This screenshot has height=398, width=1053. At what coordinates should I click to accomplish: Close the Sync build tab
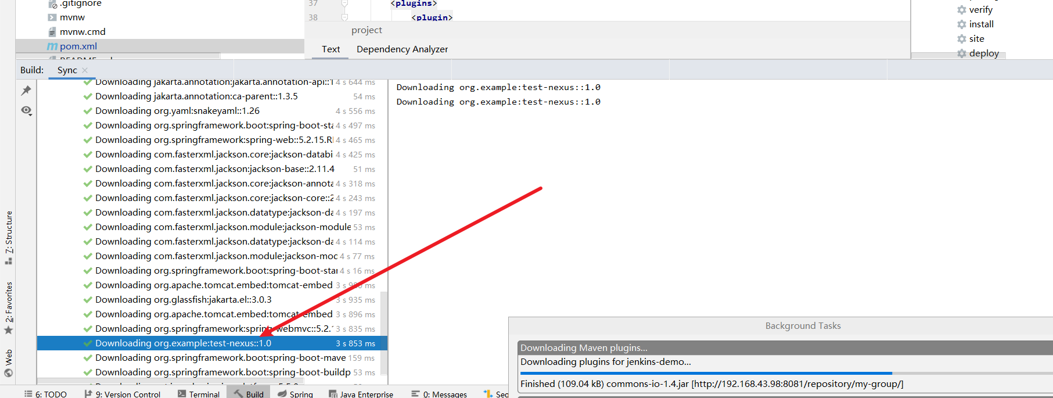pyautogui.click(x=85, y=70)
